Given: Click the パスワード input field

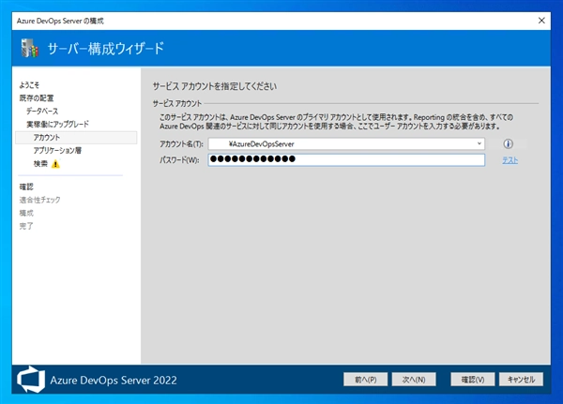Looking at the screenshot, I should [346, 159].
